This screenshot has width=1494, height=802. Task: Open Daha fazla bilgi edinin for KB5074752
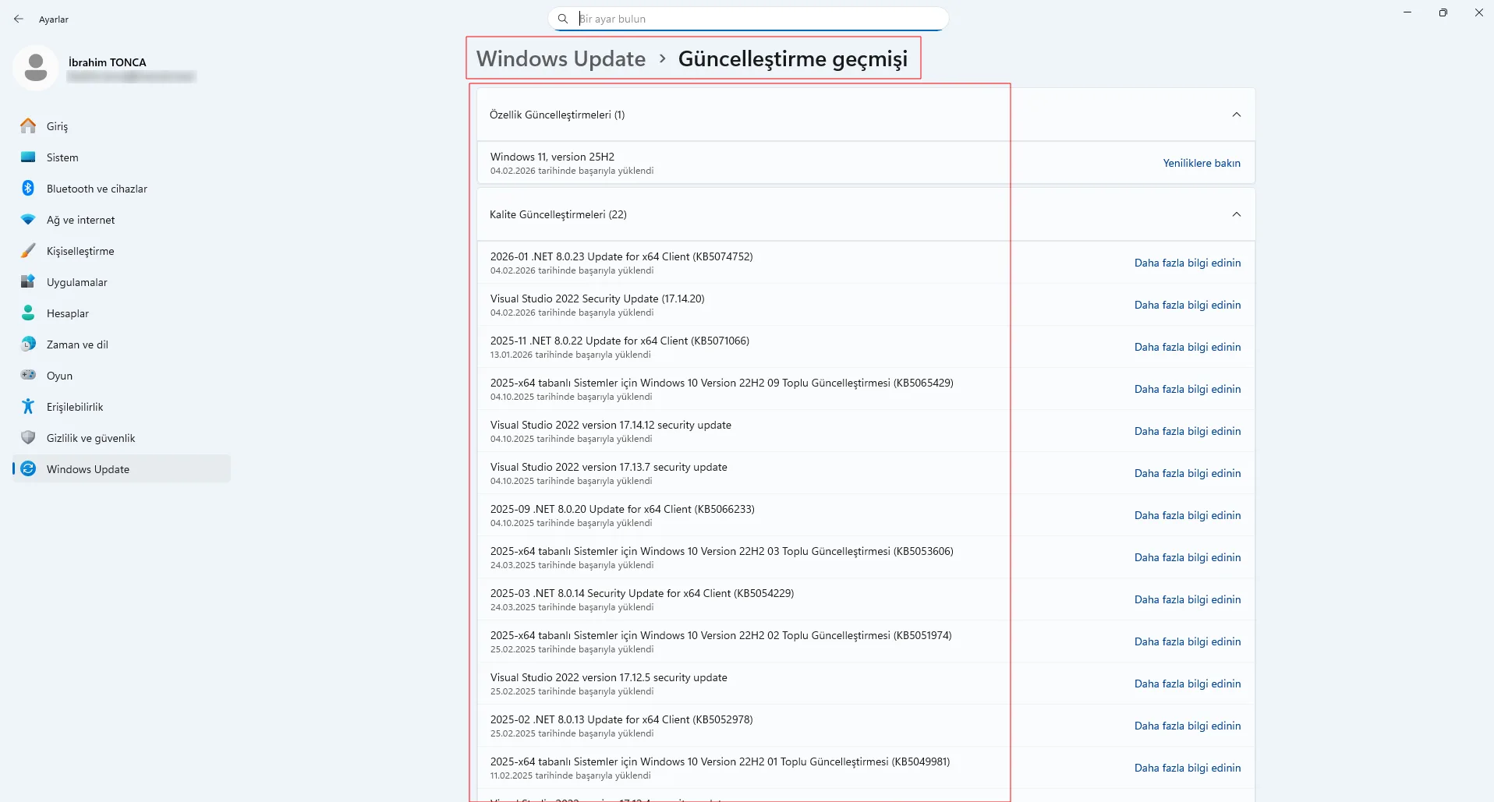1187,263
